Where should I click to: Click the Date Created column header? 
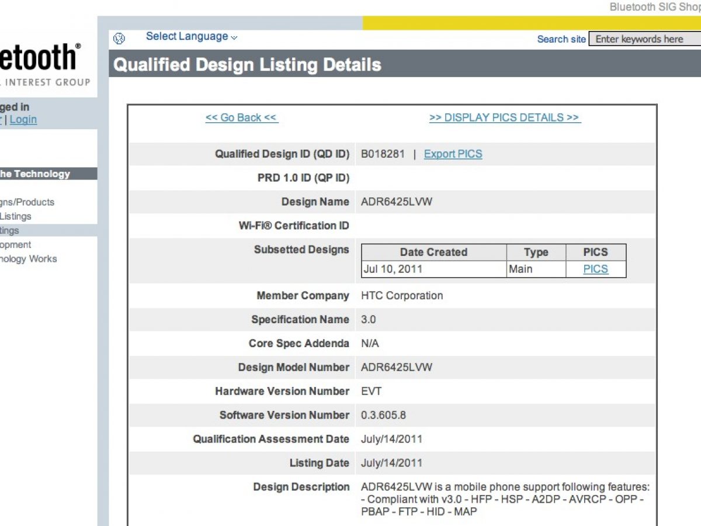tap(433, 252)
